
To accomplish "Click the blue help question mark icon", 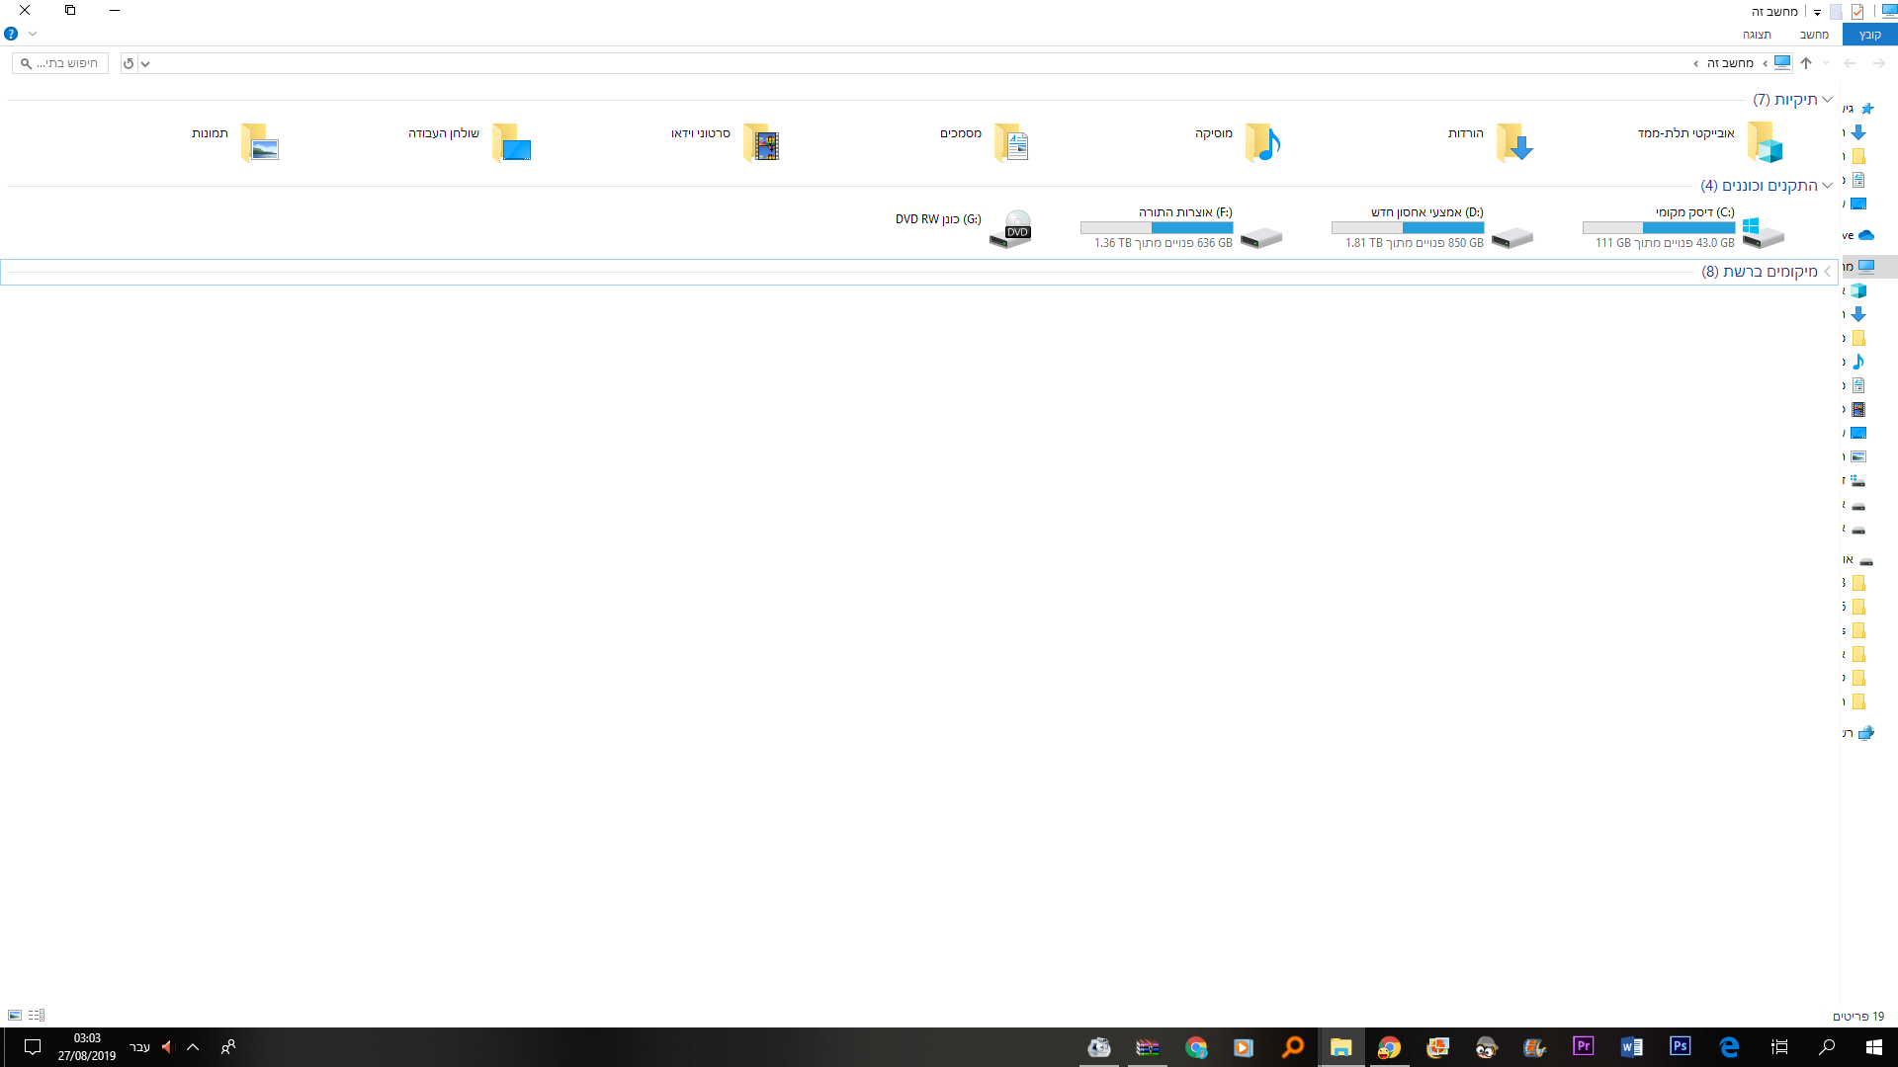I will [x=11, y=34].
